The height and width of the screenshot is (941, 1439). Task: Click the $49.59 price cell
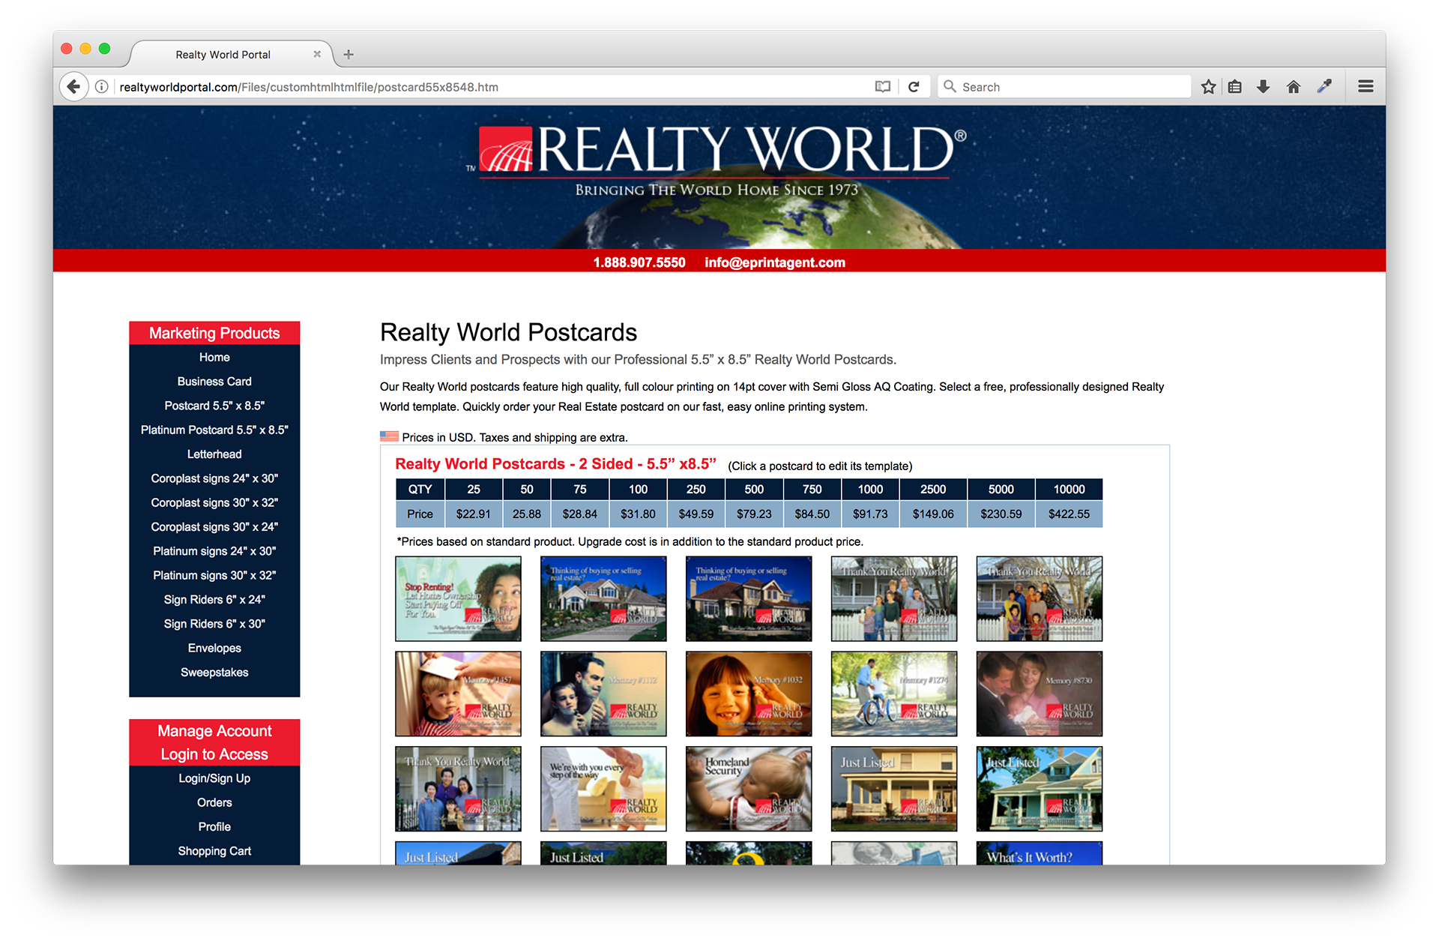tap(696, 514)
